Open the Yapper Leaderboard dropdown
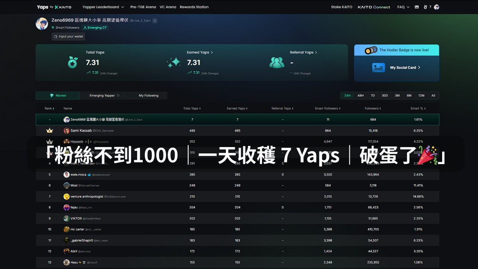The height and width of the screenshot is (269, 478). point(103,7)
